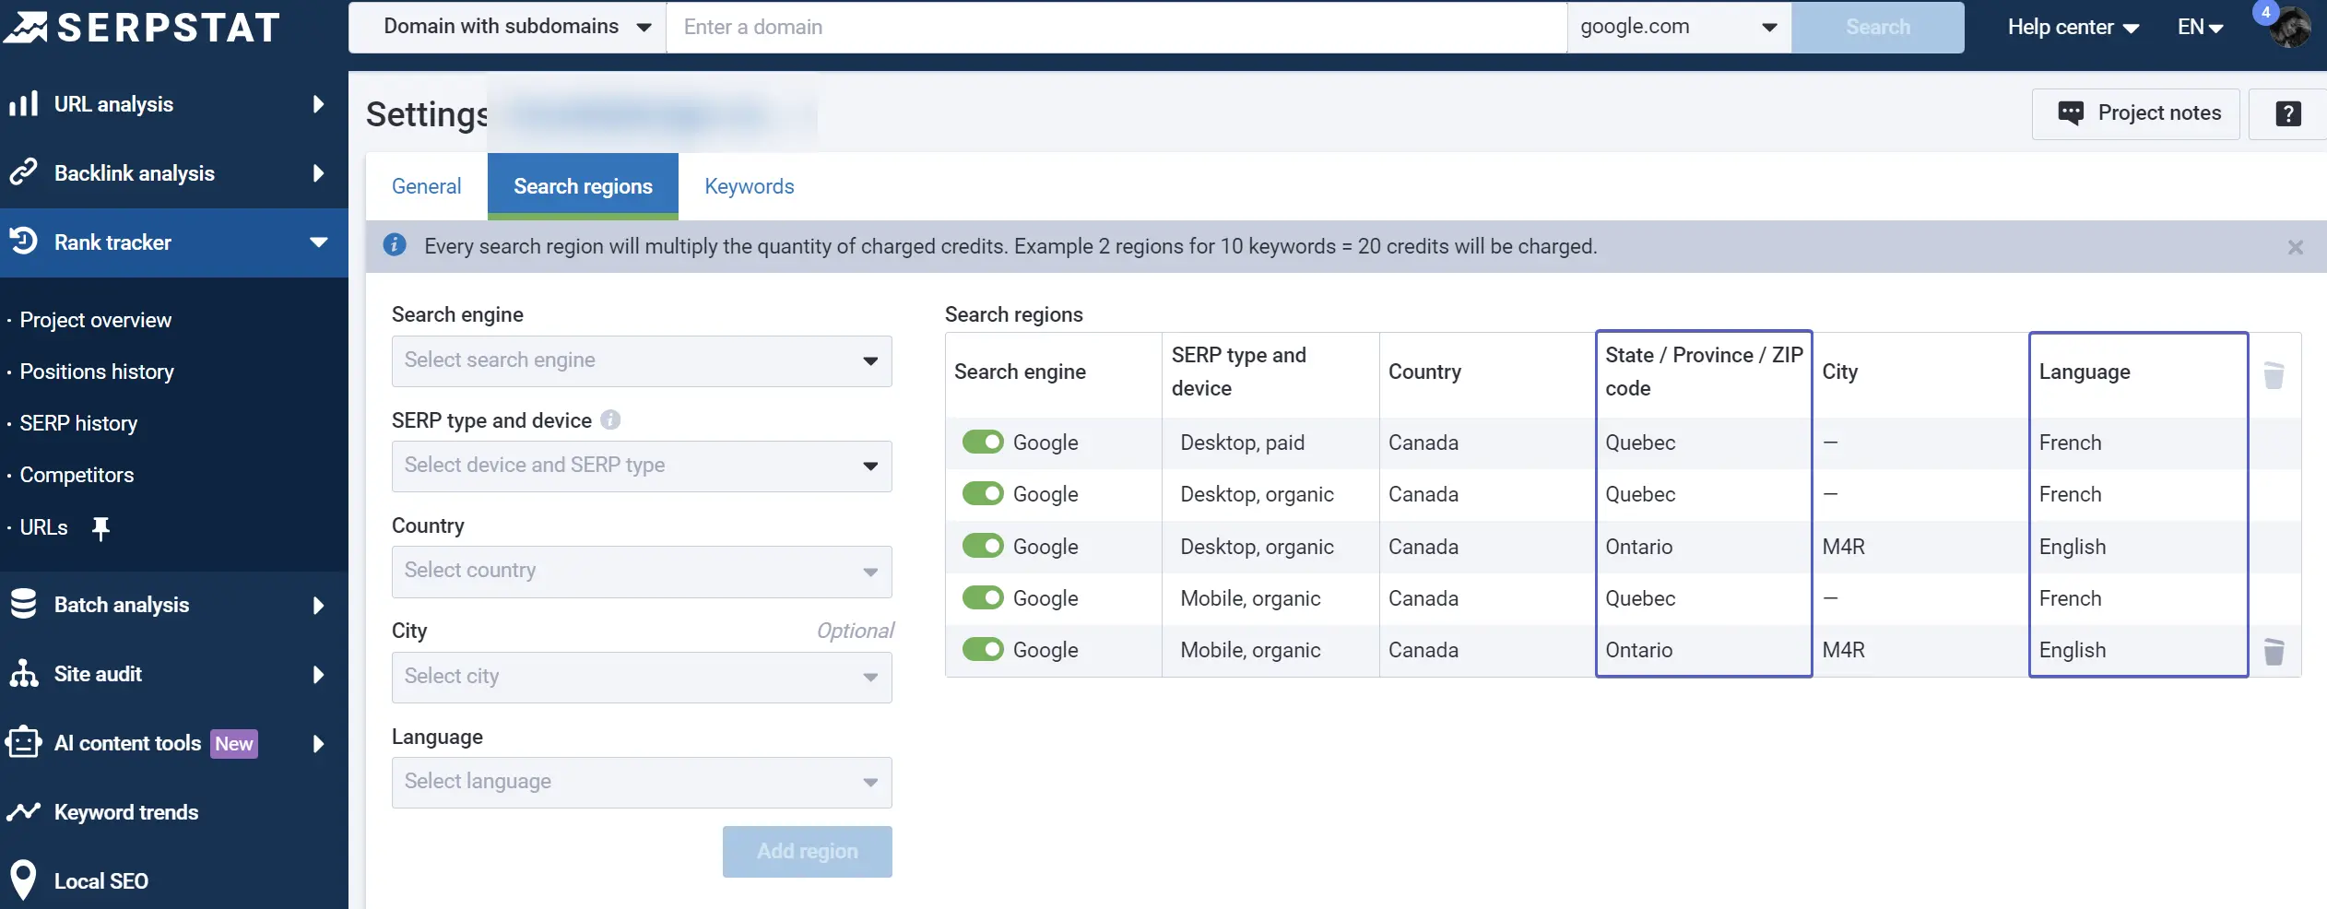This screenshot has width=2327, height=909.
Task: Open the google.com database dropdown
Action: [x=1678, y=27]
